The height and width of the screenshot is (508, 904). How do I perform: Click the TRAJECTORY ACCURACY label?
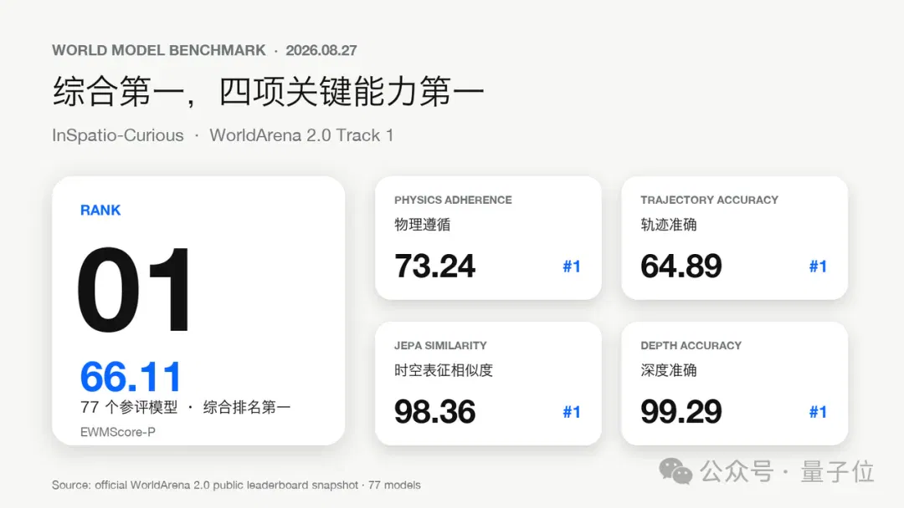[709, 201]
